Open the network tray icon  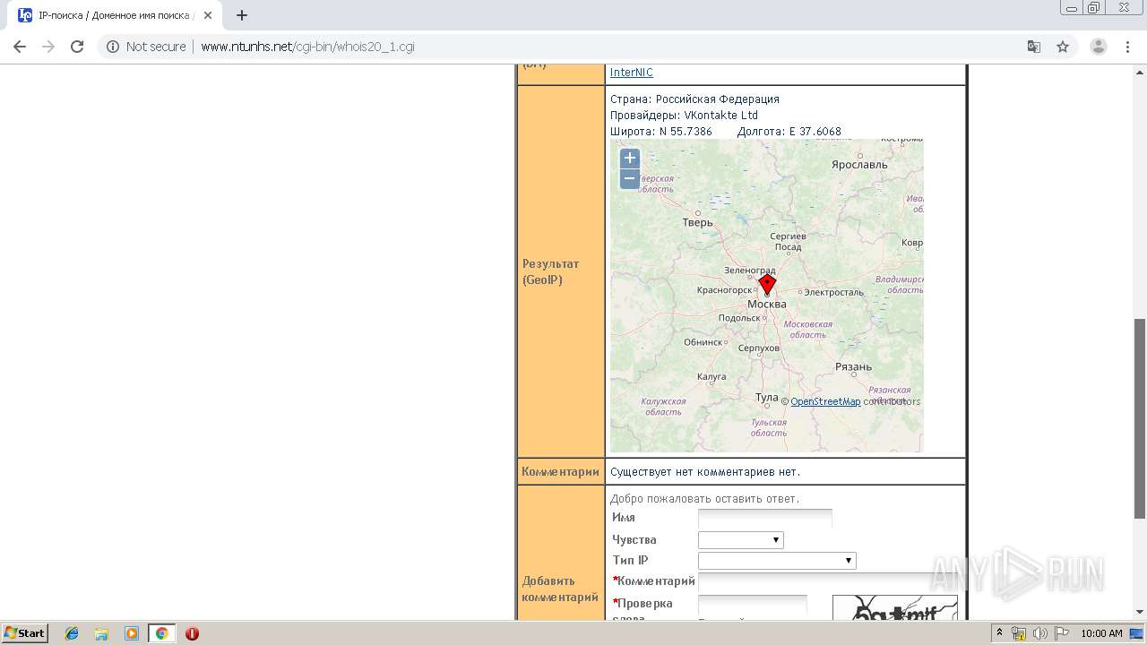pyautogui.click(x=1019, y=633)
